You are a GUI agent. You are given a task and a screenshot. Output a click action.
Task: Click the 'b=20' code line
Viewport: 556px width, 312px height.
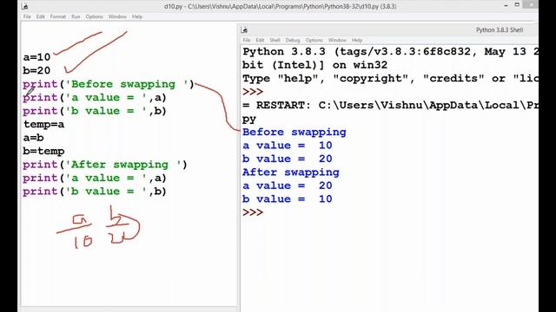(36, 71)
